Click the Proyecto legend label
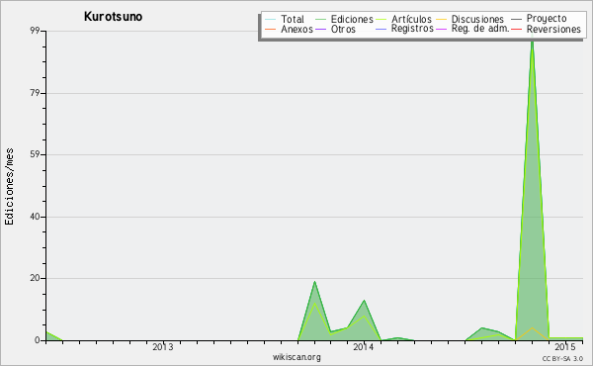Viewport: 593px width, 366px height. (547, 19)
